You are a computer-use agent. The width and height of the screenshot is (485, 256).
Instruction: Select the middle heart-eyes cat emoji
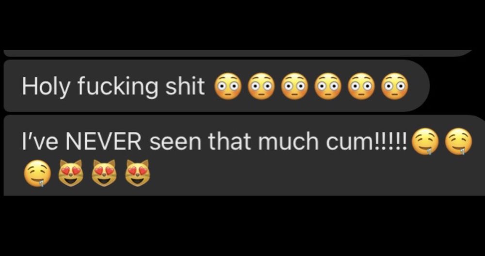(104, 173)
